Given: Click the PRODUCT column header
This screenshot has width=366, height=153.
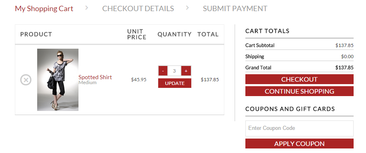Looking at the screenshot, I should tap(36, 34).
